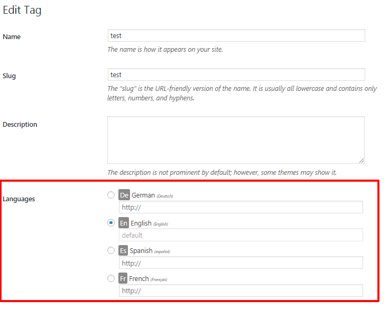
Task: Choose the French language radio button
Action: coord(111,278)
